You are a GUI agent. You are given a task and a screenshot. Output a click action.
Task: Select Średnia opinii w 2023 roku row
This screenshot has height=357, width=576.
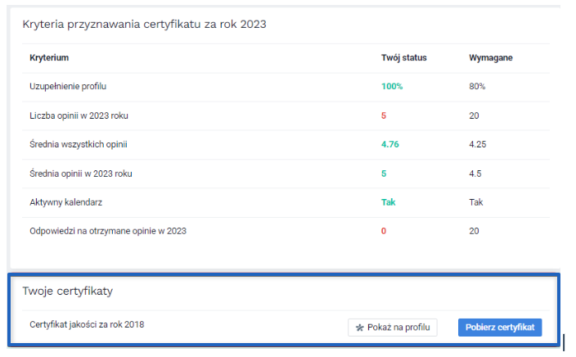80,174
